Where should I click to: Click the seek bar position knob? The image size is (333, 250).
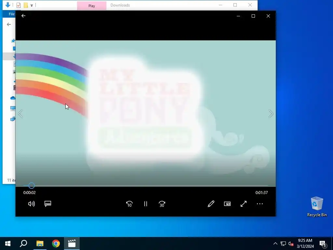[x=32, y=186]
